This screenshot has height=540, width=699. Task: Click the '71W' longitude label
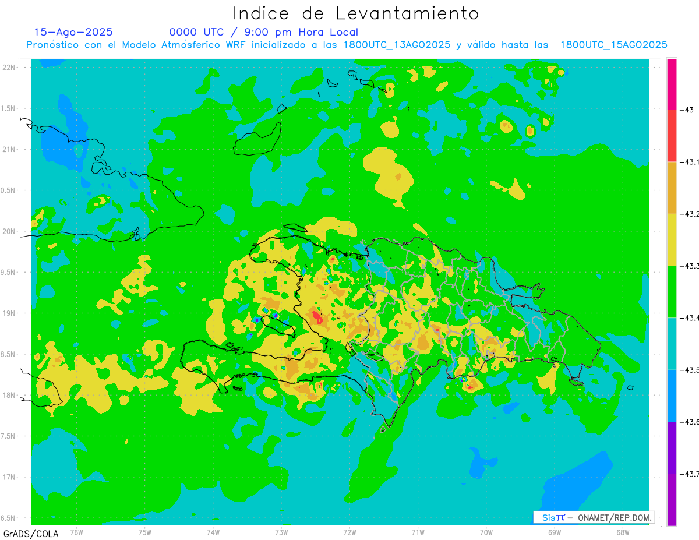point(418,532)
